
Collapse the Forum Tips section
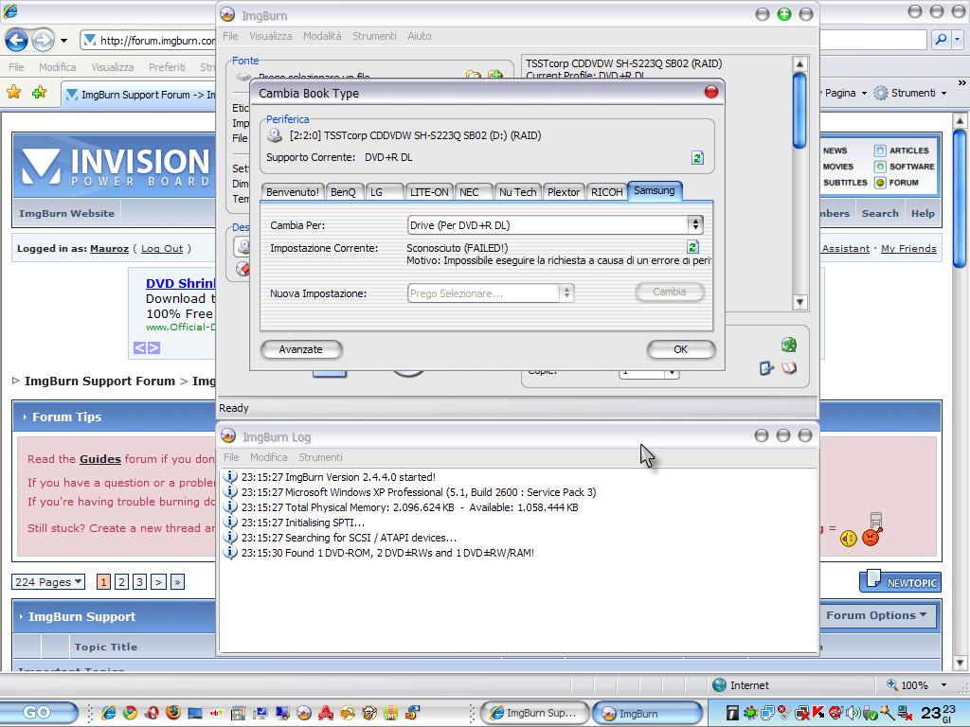(x=25, y=417)
